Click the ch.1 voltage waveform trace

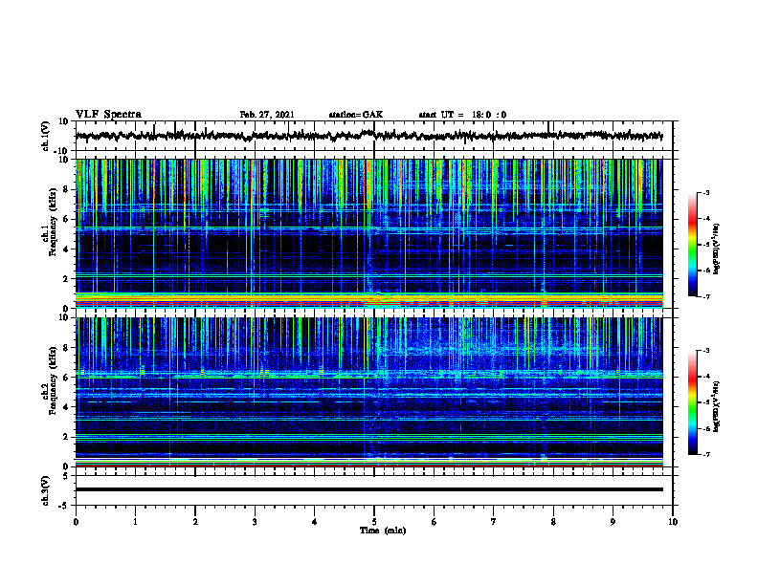[368, 136]
